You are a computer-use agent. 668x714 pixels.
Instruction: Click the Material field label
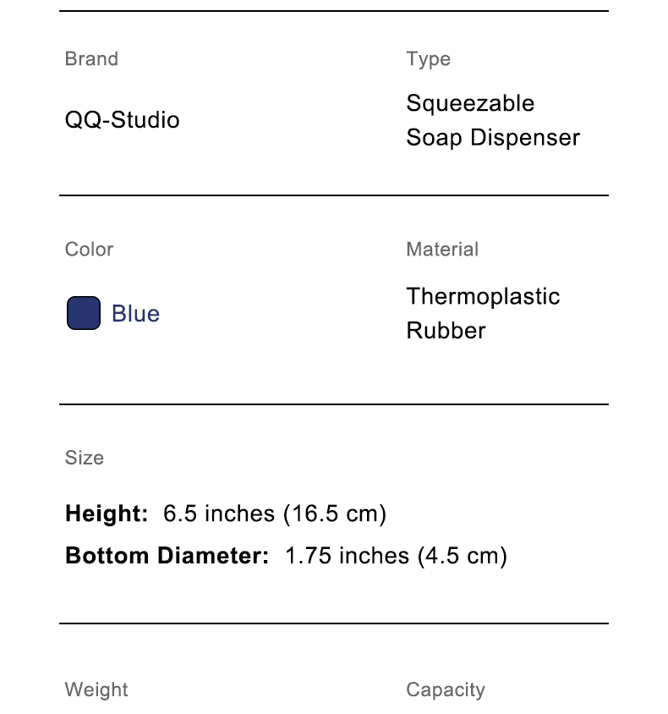442,250
